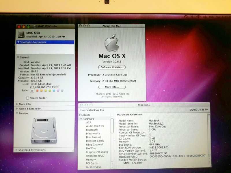Click the Apple logo in About This Mac

[x=112, y=43]
